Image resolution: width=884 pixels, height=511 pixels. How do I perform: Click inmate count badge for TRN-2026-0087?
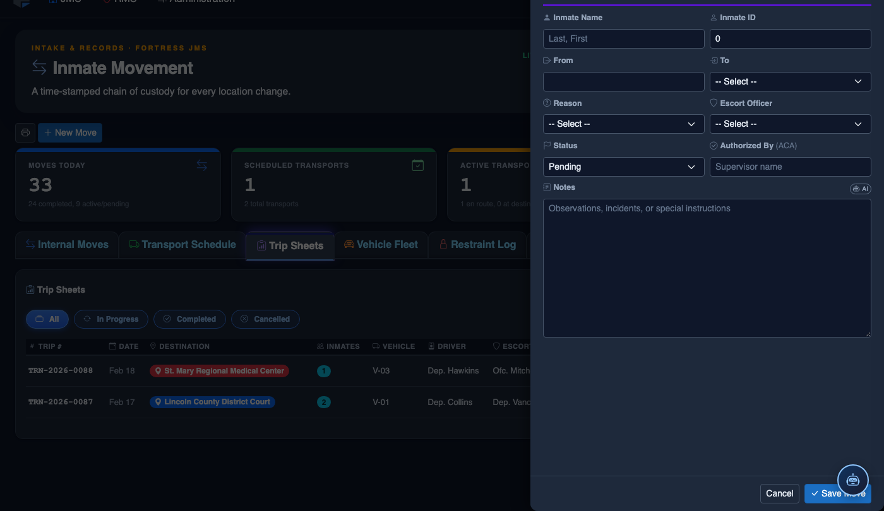(324, 402)
